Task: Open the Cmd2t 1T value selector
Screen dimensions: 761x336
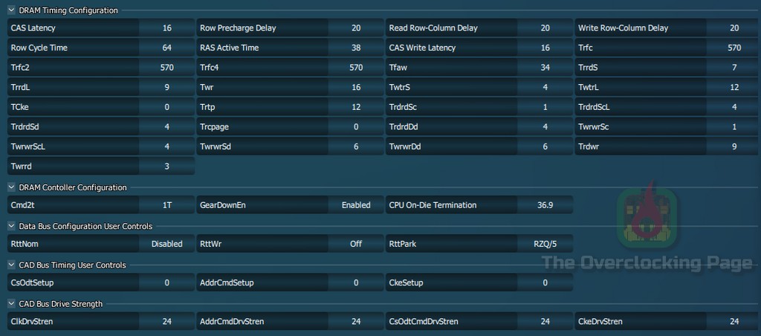Action: pyautogui.click(x=166, y=205)
